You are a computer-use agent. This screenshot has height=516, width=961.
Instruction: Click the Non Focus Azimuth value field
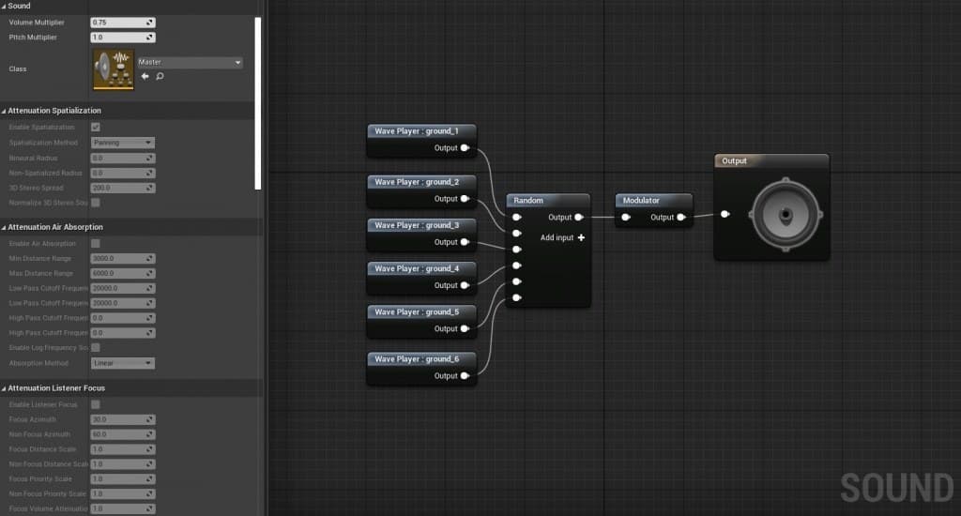click(123, 434)
